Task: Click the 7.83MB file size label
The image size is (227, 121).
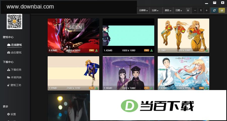Action: click(x=163, y=88)
